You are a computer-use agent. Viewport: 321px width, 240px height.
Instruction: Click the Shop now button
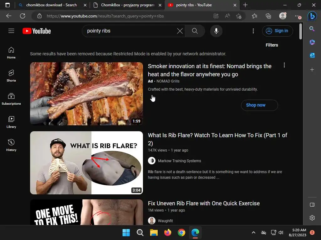[x=259, y=105]
